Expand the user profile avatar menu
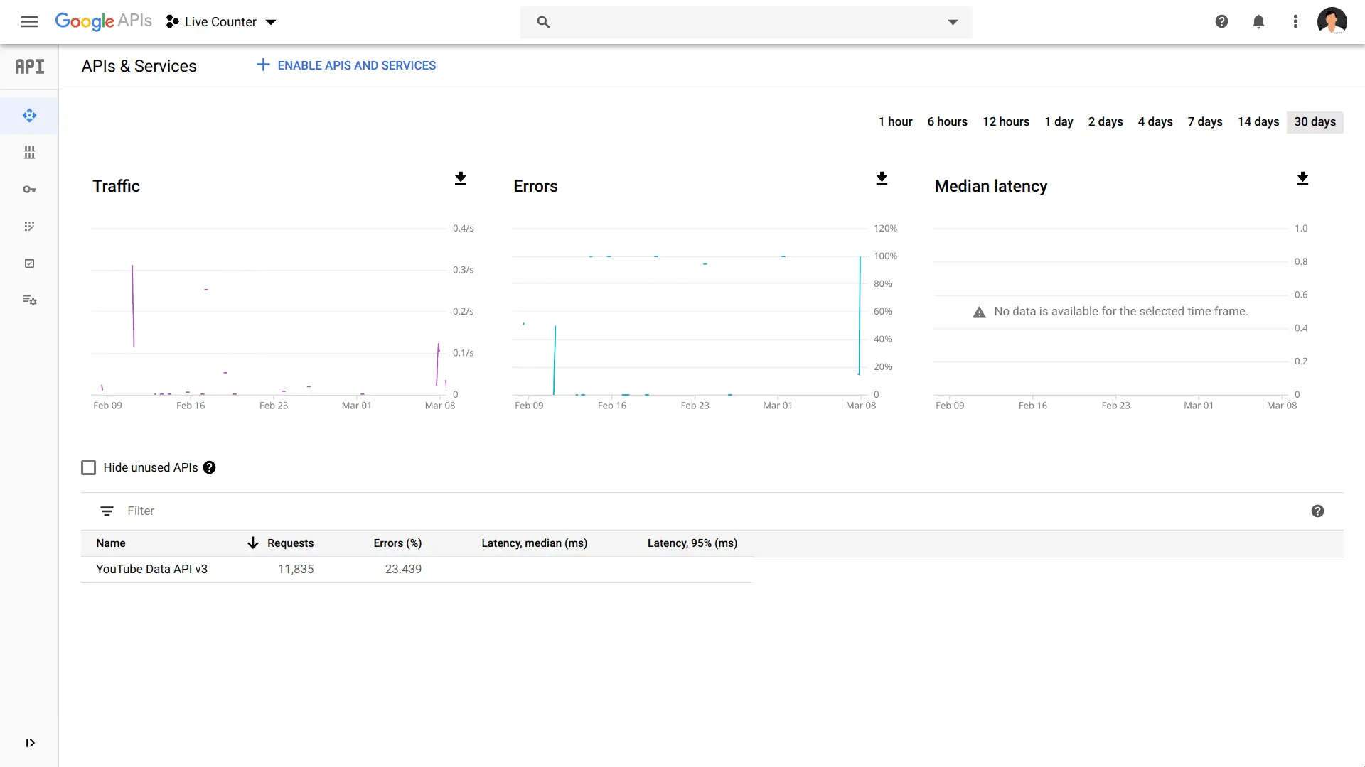The image size is (1365, 767). [x=1332, y=21]
